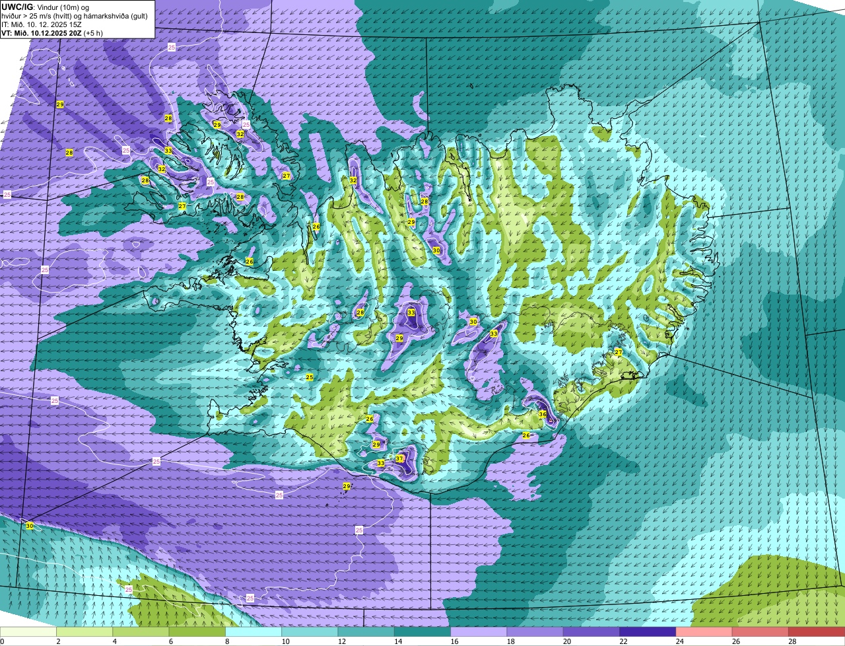Click the legend scale tick label '8'
The image size is (845, 646).
227,641
